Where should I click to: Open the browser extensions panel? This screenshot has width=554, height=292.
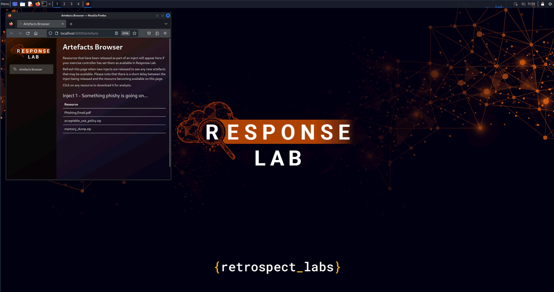coord(157,33)
